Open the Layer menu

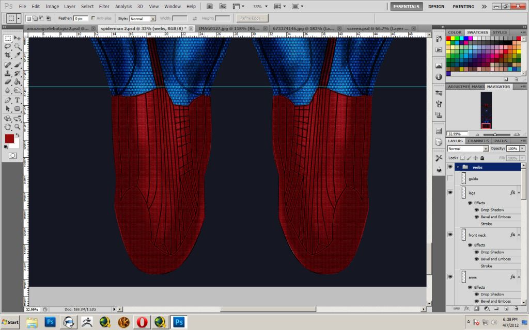pyautogui.click(x=70, y=6)
